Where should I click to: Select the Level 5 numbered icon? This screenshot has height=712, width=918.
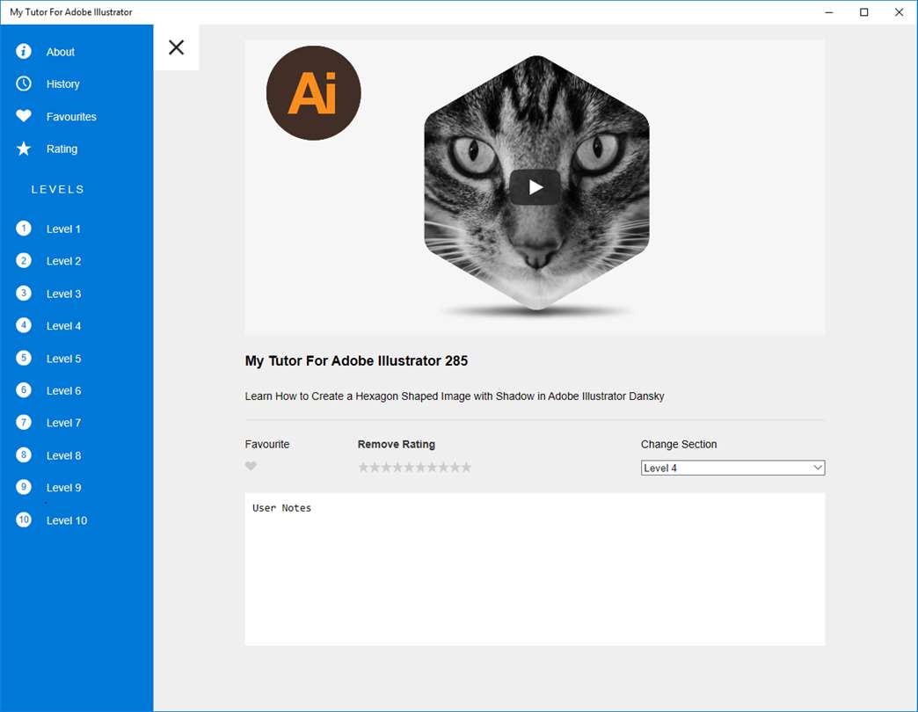click(24, 358)
